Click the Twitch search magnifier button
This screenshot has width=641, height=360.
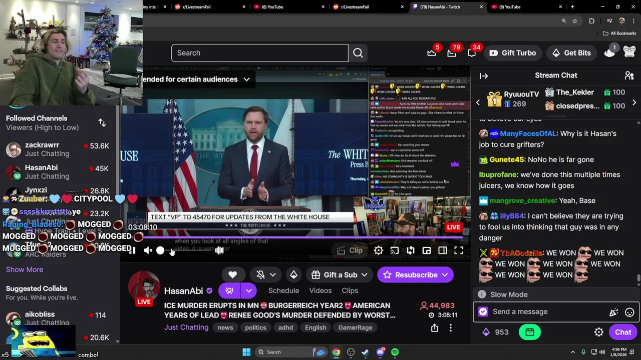pos(358,53)
